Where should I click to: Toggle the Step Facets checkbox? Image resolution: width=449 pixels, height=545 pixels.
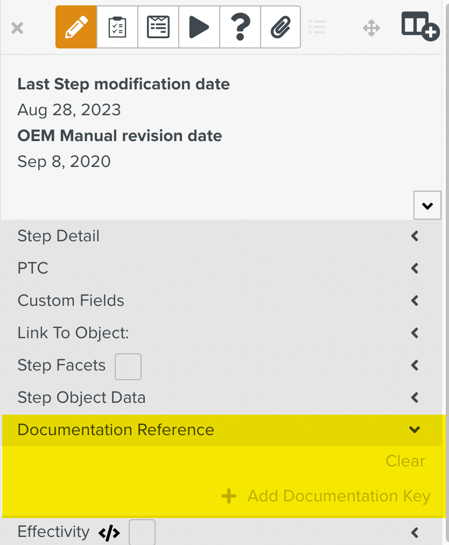pyautogui.click(x=128, y=367)
